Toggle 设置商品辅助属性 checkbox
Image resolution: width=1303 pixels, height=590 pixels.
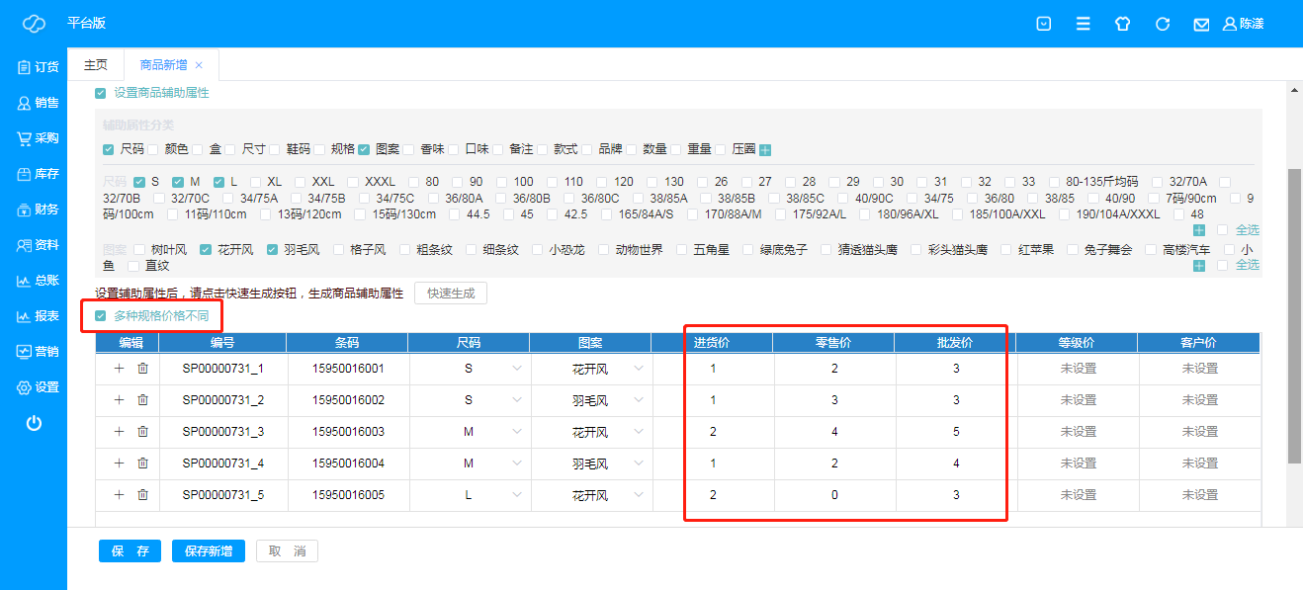(x=100, y=93)
